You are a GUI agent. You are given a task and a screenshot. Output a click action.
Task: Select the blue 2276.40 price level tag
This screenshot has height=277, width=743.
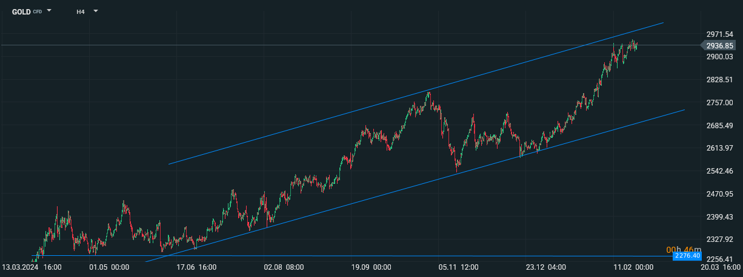pos(688,256)
